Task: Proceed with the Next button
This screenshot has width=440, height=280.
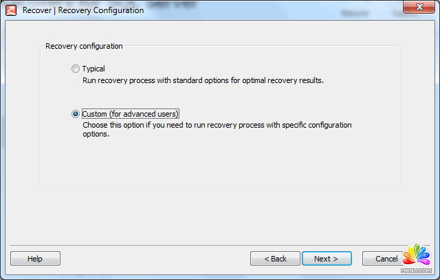Action: tap(327, 259)
